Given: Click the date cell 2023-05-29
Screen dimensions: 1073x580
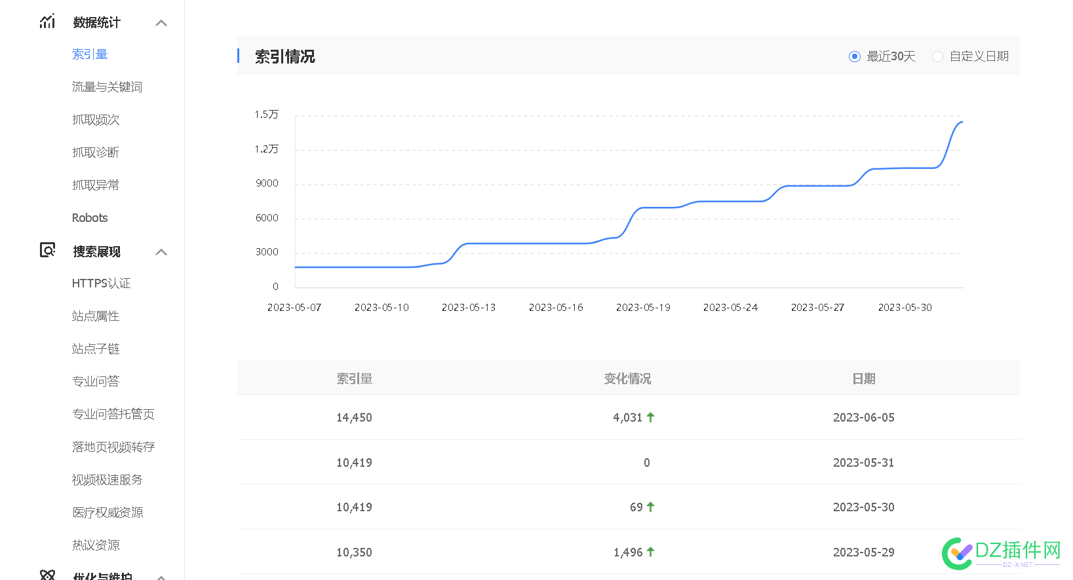Looking at the screenshot, I should tap(864, 553).
